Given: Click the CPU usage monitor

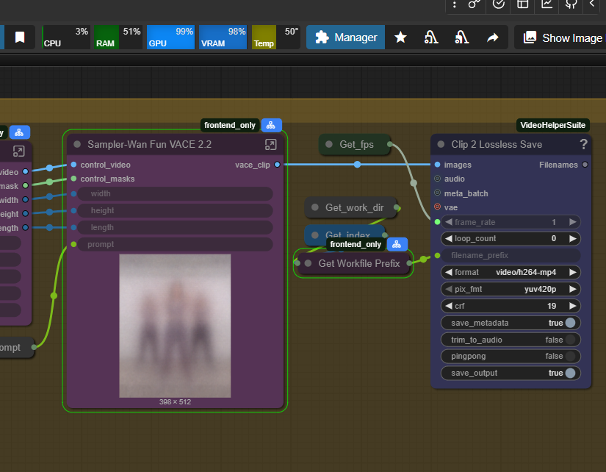Looking at the screenshot, I should pyautogui.click(x=66, y=37).
